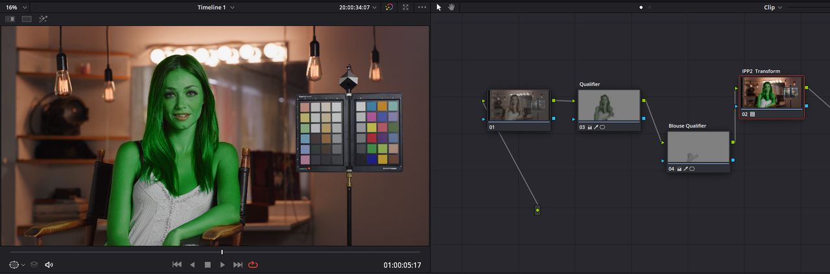Click node 04 green RGB output square
The width and height of the screenshot is (830, 274).
point(733,142)
